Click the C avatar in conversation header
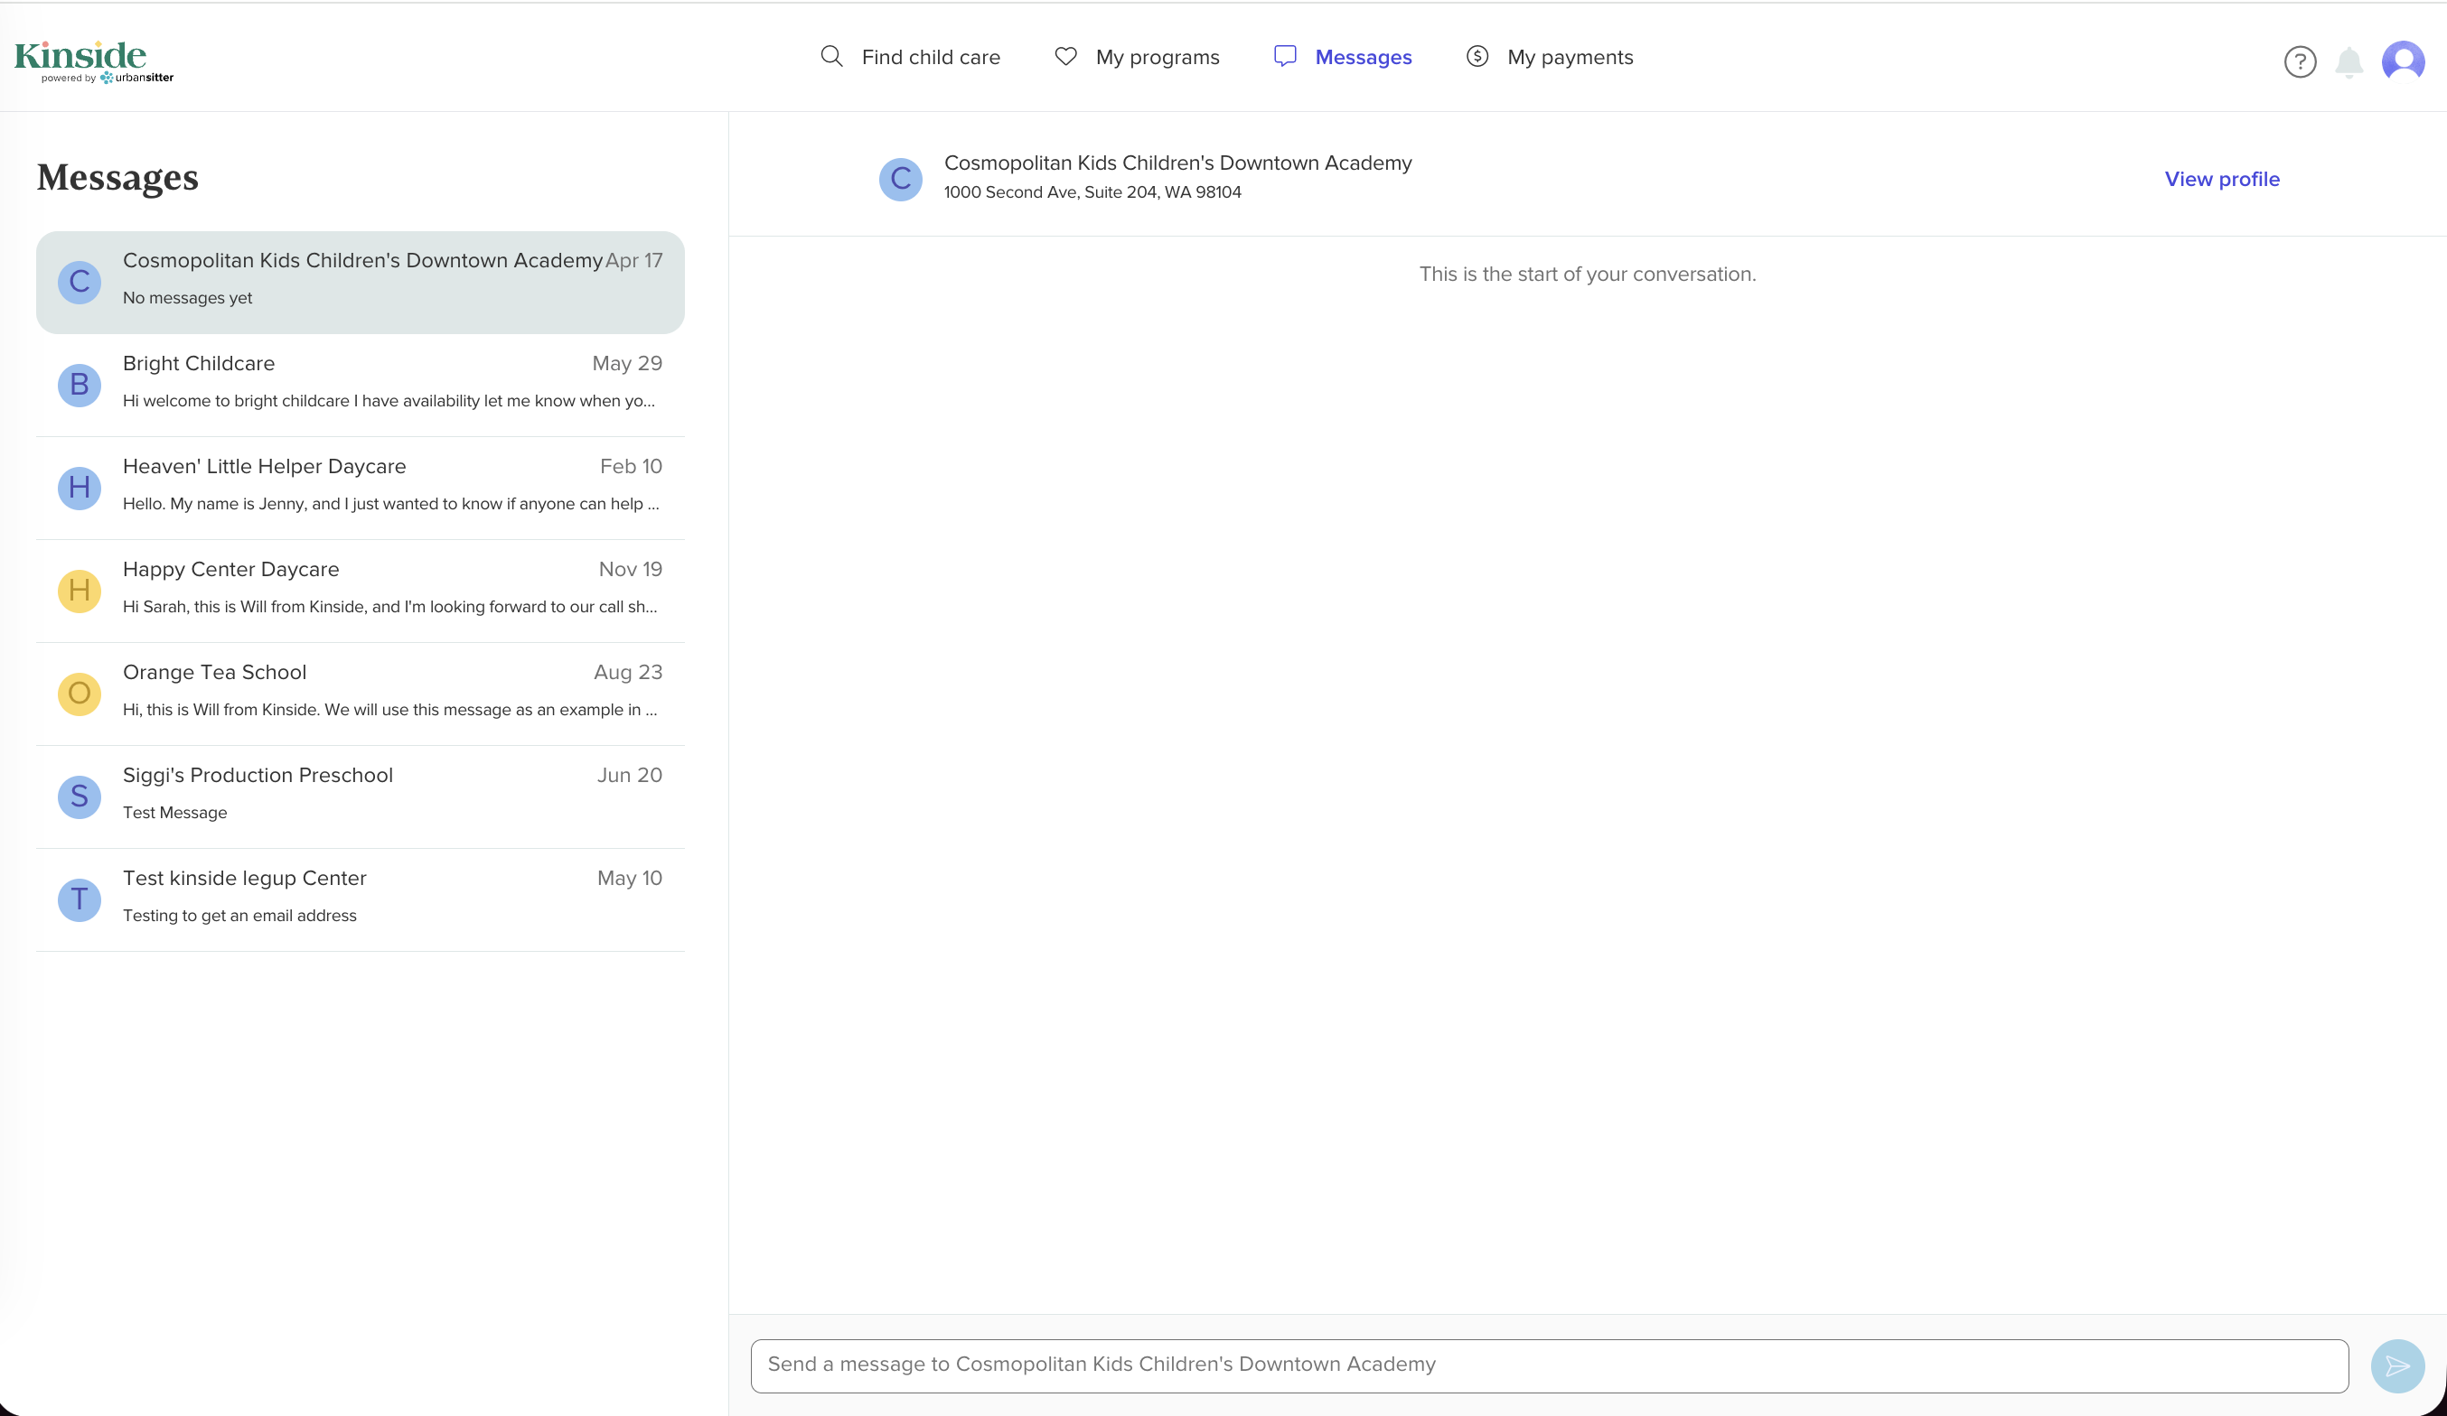The image size is (2447, 1416). click(x=900, y=180)
